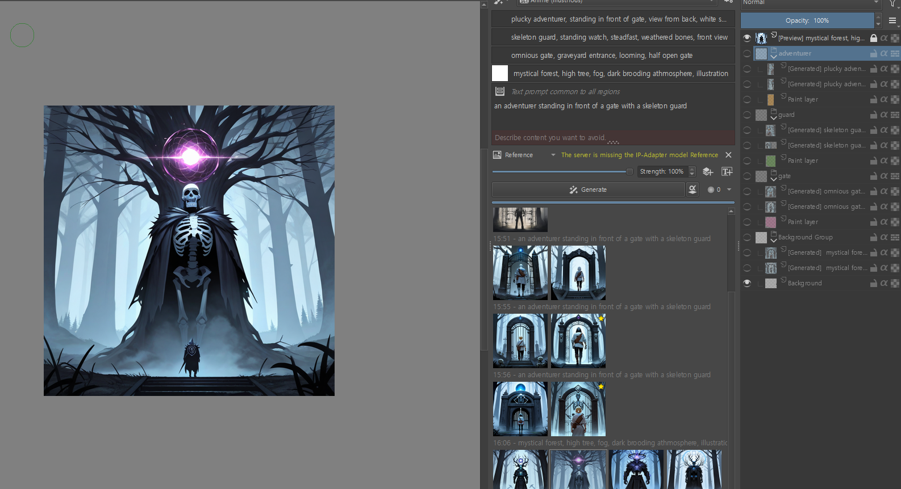
Task: Click the pass-through icon on guard group
Action: (x=894, y=115)
